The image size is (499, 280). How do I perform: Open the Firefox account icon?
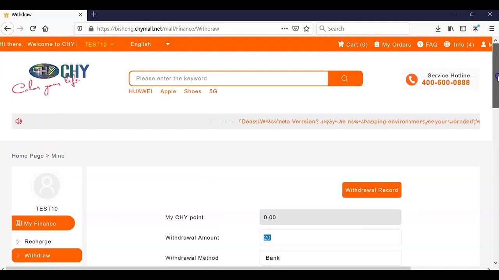476,28
